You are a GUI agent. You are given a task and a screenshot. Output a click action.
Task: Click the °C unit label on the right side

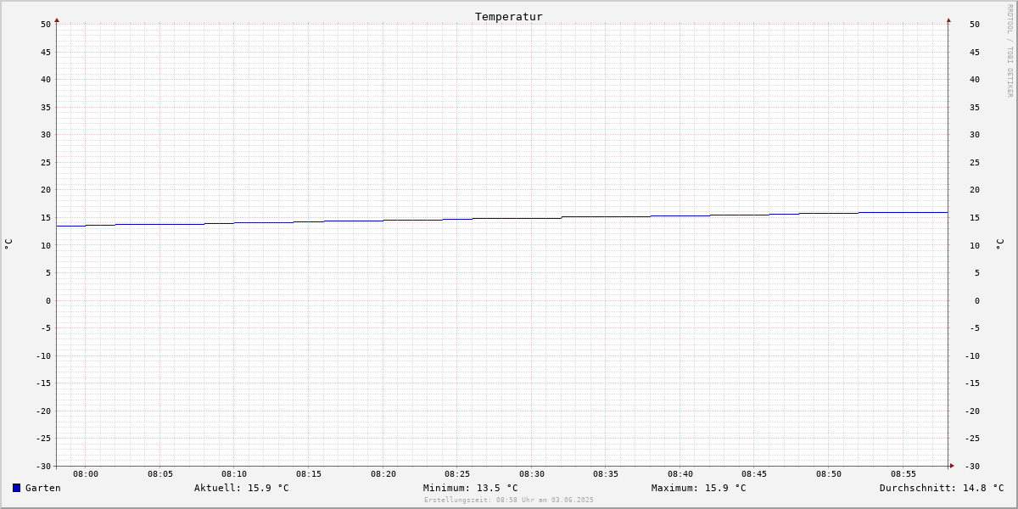point(999,244)
